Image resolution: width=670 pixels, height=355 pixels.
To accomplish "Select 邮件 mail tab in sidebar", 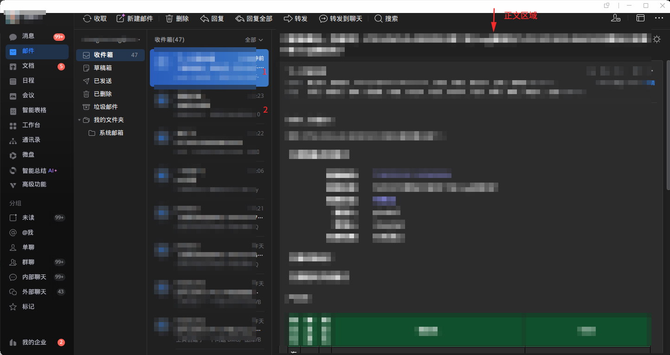I will click(37, 51).
